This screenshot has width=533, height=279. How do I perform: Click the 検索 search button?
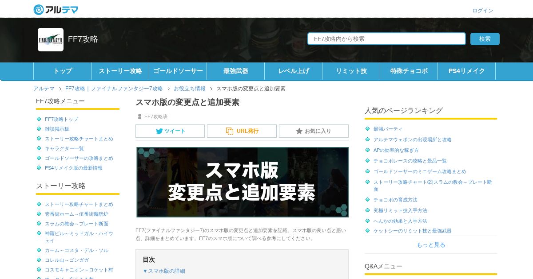point(485,39)
